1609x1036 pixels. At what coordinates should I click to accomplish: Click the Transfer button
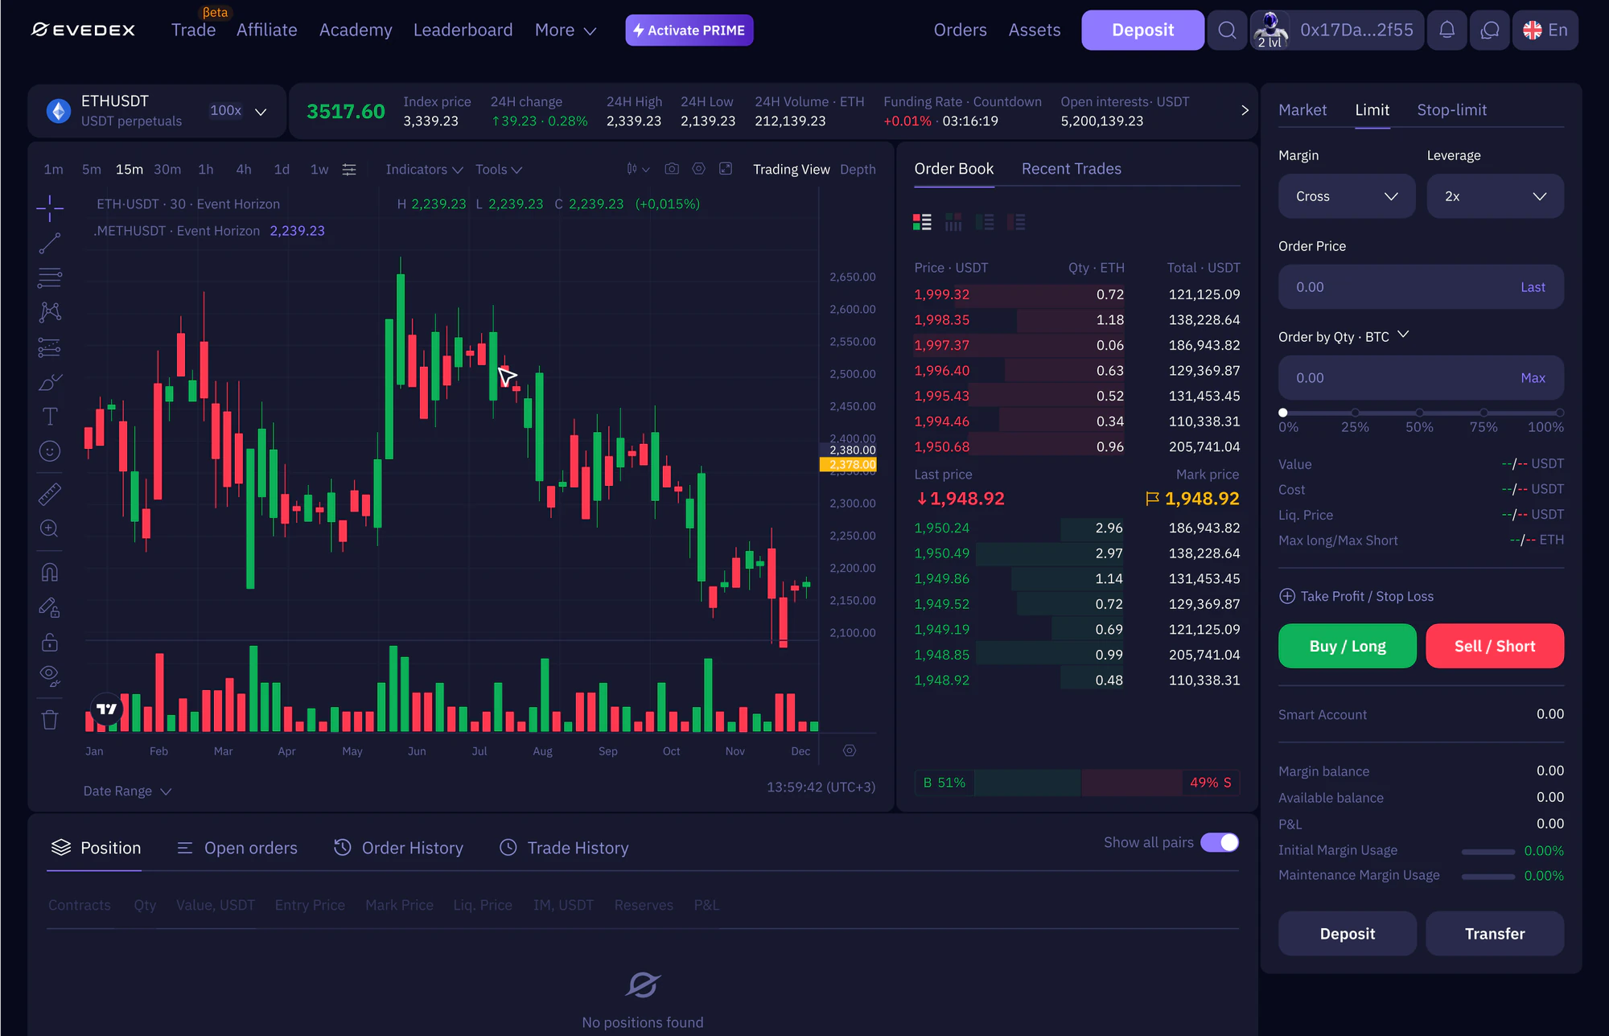1495,934
